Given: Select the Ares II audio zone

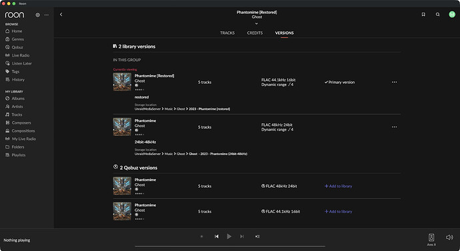Looking at the screenshot, I should (431, 239).
